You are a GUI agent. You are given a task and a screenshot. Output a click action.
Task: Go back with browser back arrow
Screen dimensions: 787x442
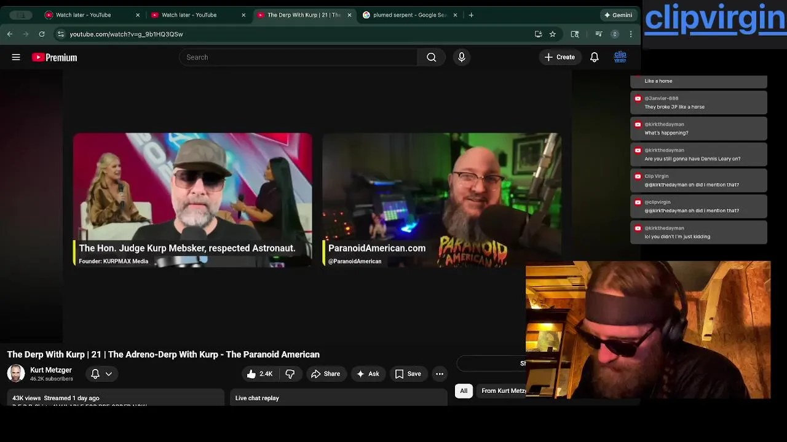(10, 34)
